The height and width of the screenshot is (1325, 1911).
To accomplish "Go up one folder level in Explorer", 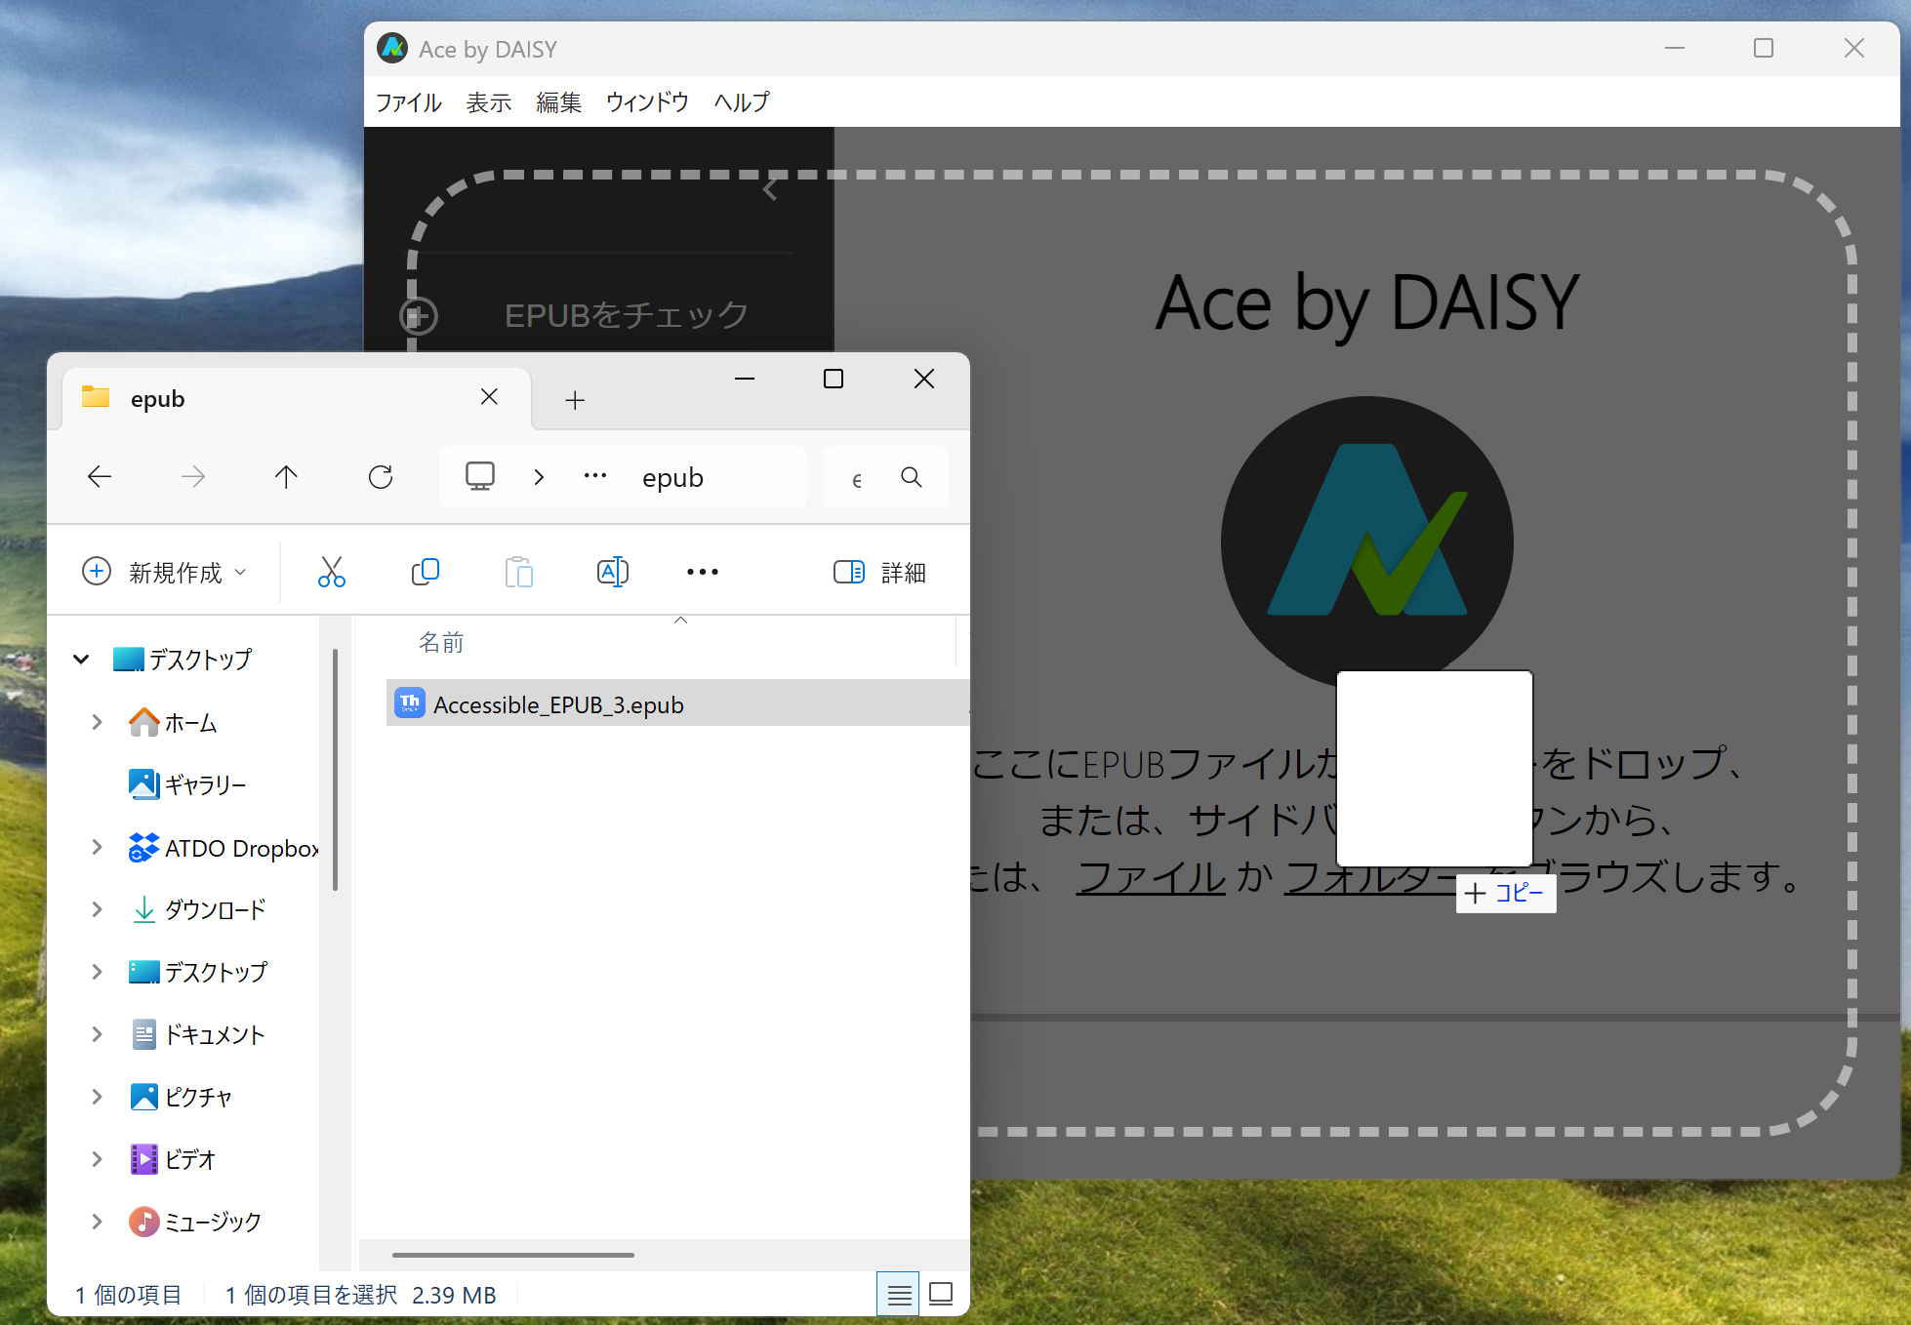I will tap(286, 476).
